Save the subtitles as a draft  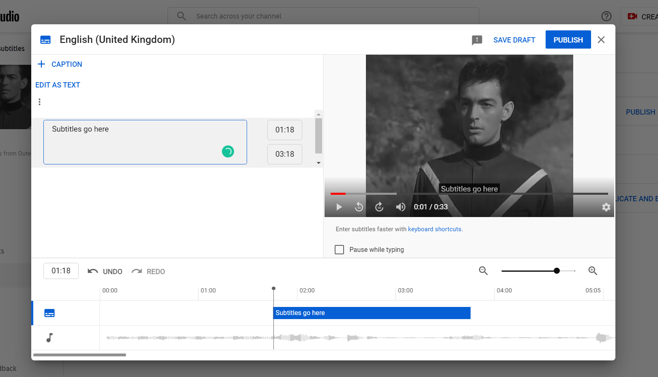[514, 40]
